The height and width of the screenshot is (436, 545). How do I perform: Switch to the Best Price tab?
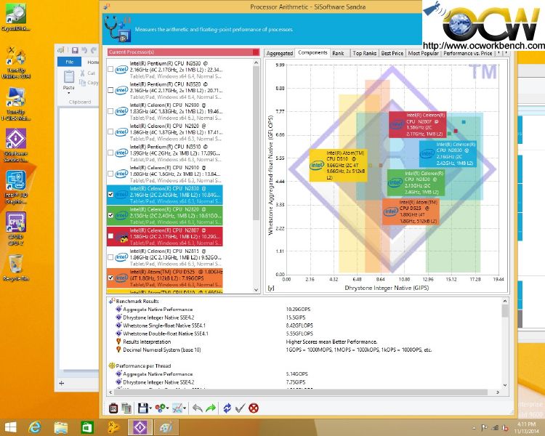pos(392,53)
